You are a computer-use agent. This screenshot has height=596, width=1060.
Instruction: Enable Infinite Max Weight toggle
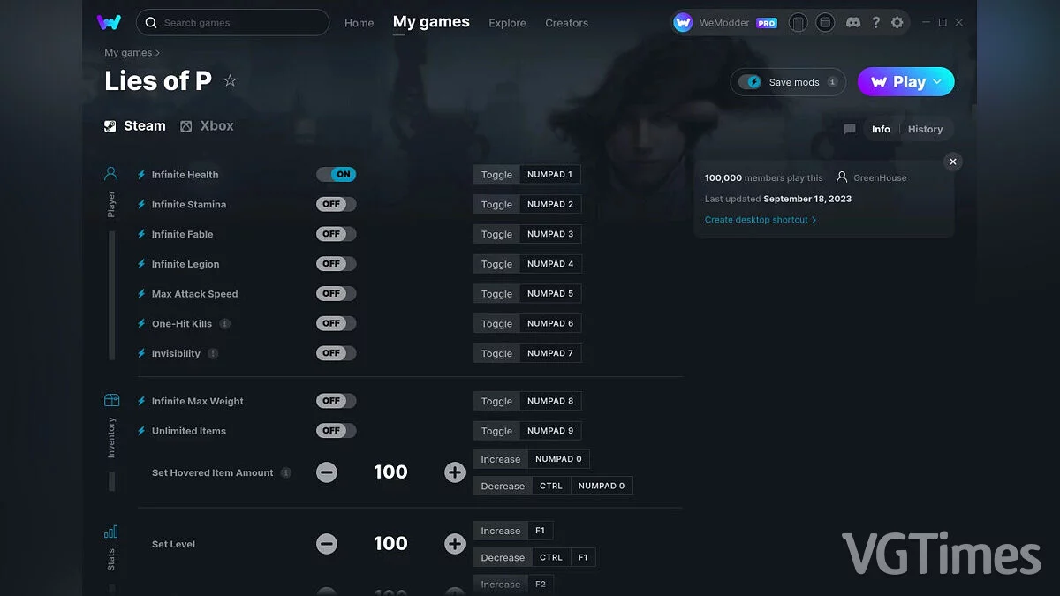[x=337, y=401]
